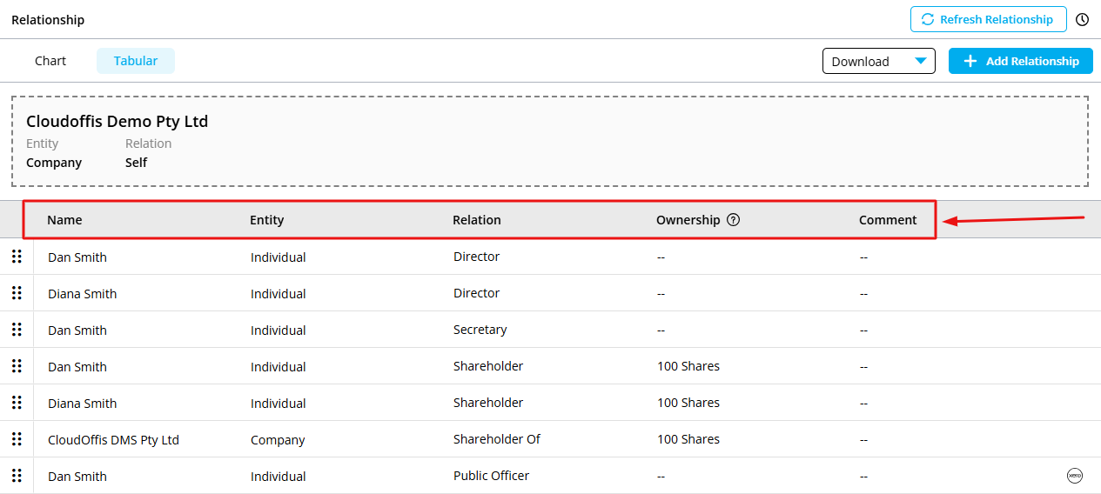The image size is (1101, 494).
Task: Switch to the Chart tab
Action: 50,61
